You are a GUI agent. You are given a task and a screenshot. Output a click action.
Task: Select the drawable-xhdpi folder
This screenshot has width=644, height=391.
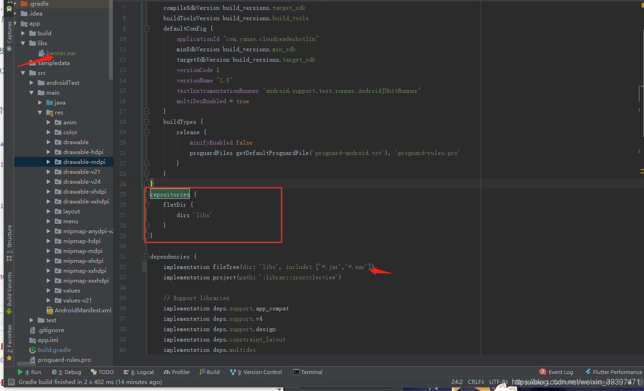point(85,192)
